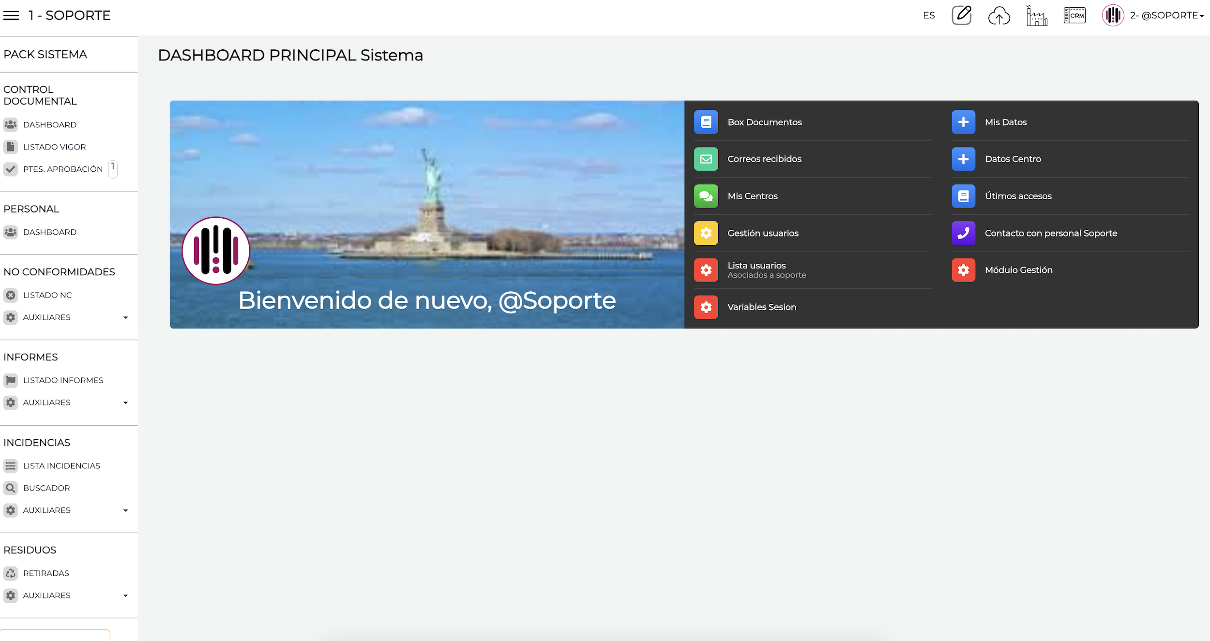Open the hamburger menu icon

pos(11,15)
